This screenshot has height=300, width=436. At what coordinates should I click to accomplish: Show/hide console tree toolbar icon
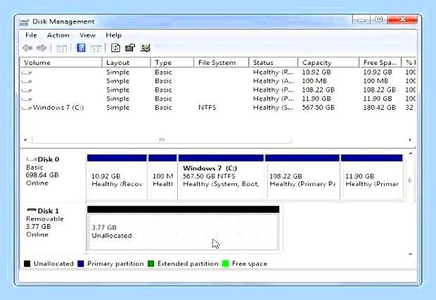click(x=61, y=49)
